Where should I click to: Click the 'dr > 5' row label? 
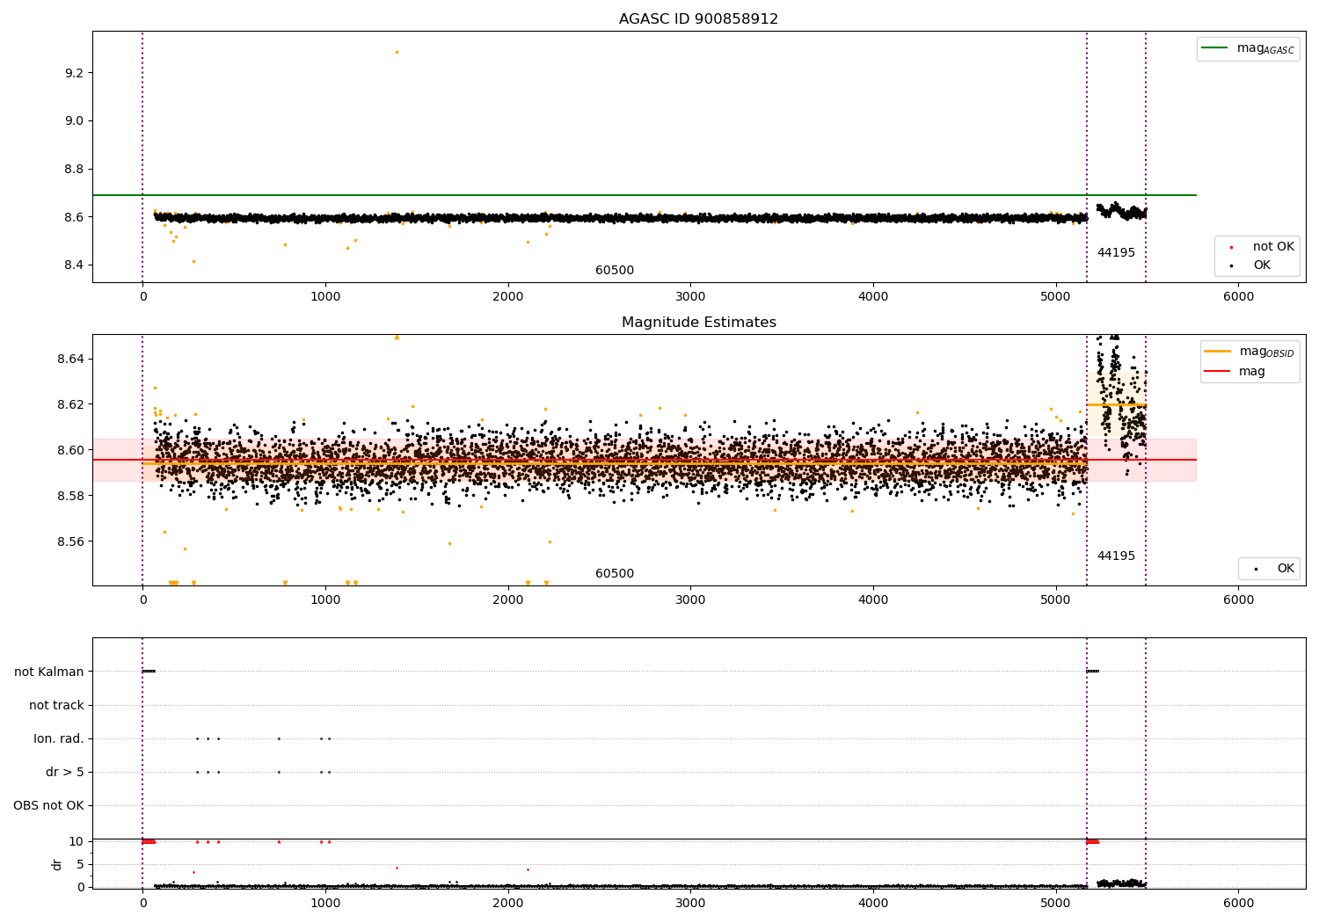[65, 773]
